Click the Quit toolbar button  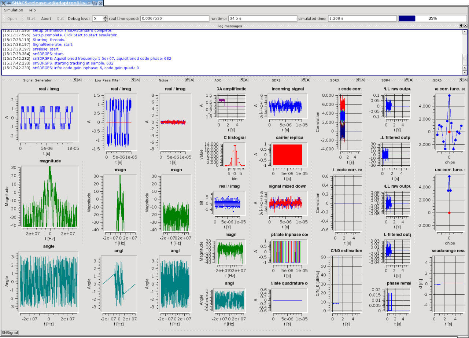tap(60, 19)
